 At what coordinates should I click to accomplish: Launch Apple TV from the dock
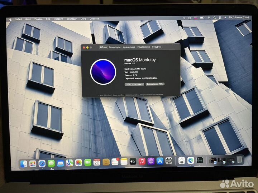tap(133, 161)
